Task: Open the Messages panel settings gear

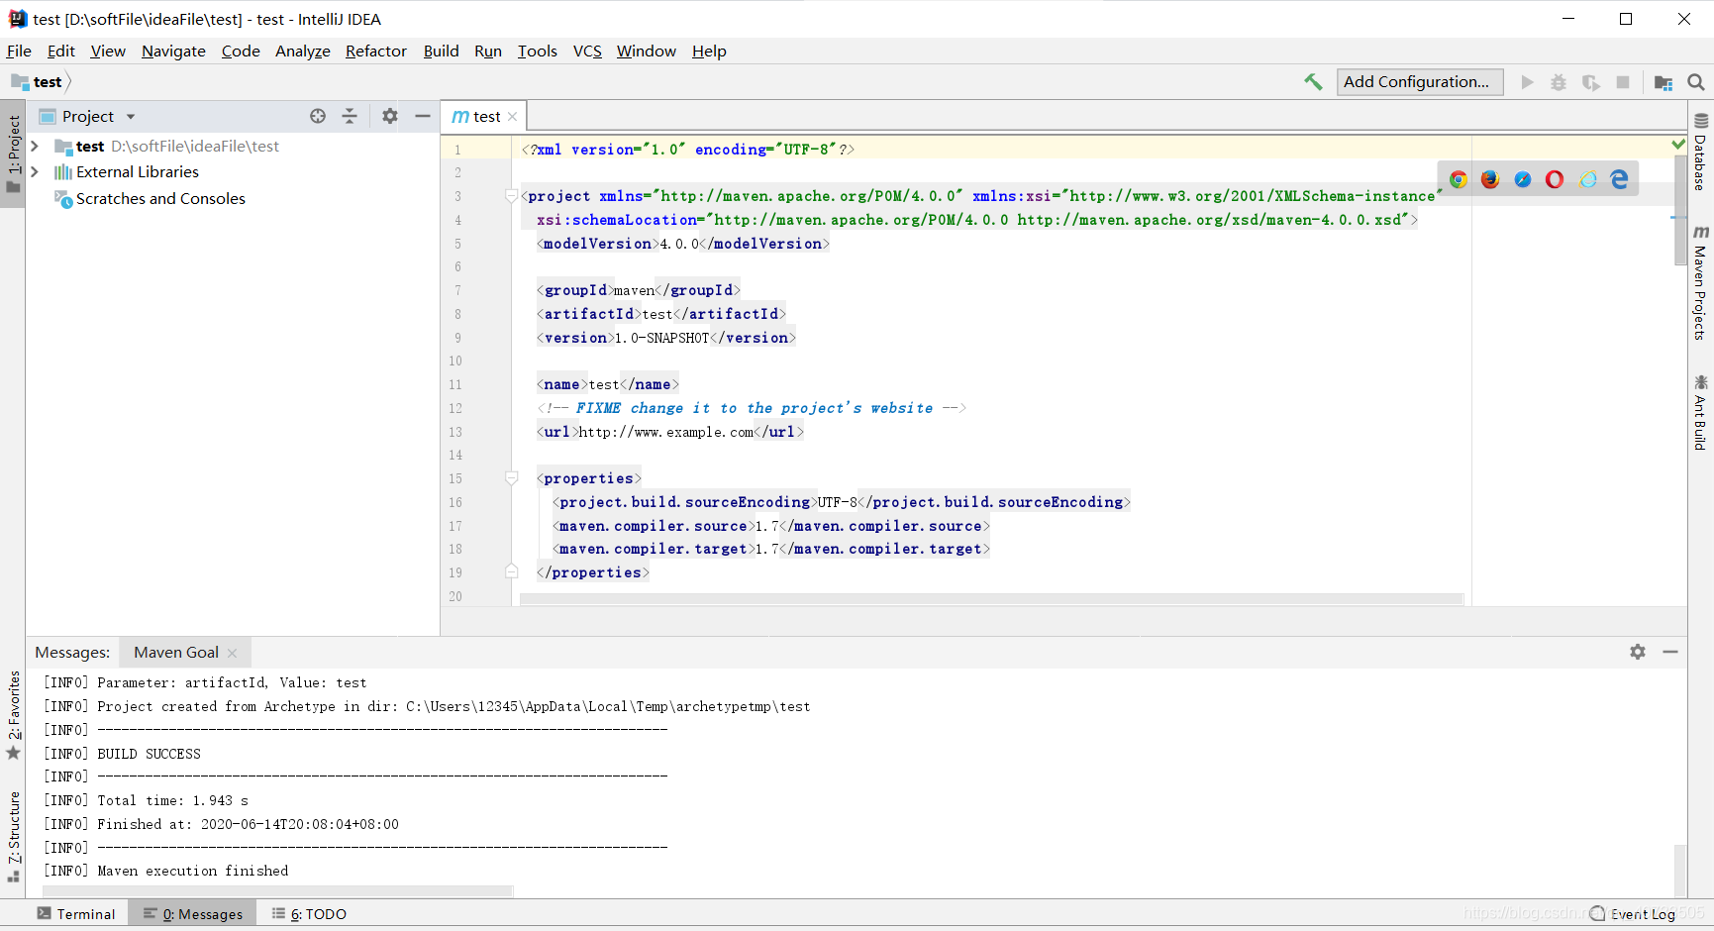Action: [x=1638, y=652]
